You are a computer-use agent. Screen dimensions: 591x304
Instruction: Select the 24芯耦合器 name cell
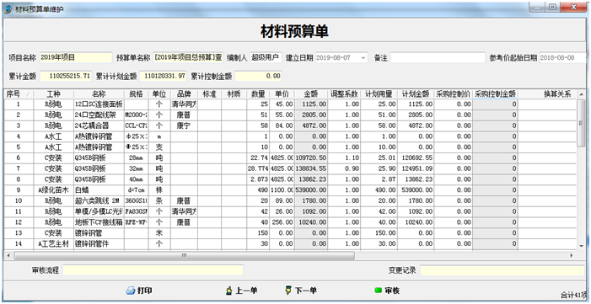click(99, 125)
